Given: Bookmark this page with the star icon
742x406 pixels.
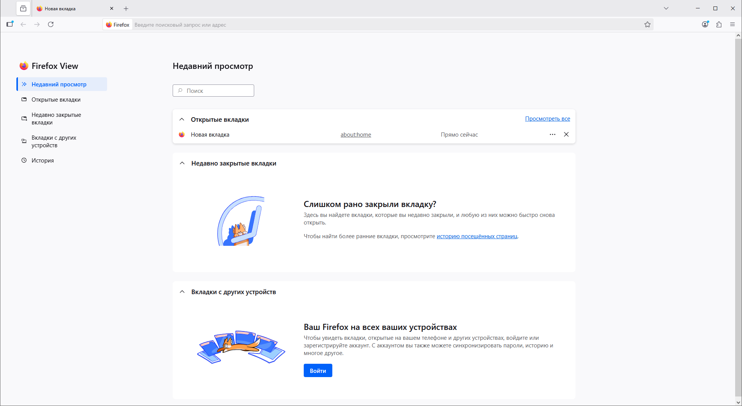Looking at the screenshot, I should [x=647, y=24].
